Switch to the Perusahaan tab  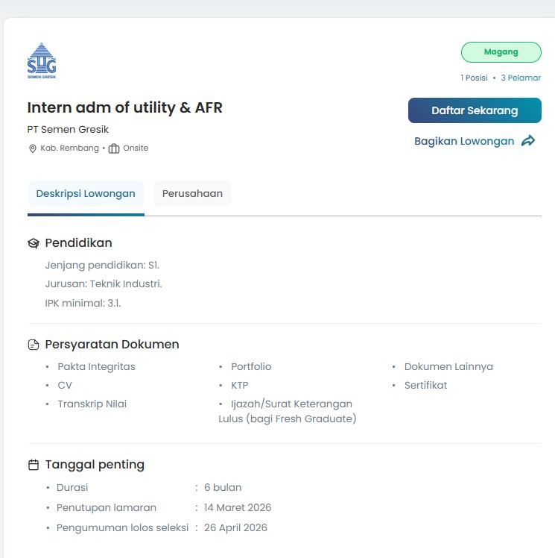[x=192, y=194]
